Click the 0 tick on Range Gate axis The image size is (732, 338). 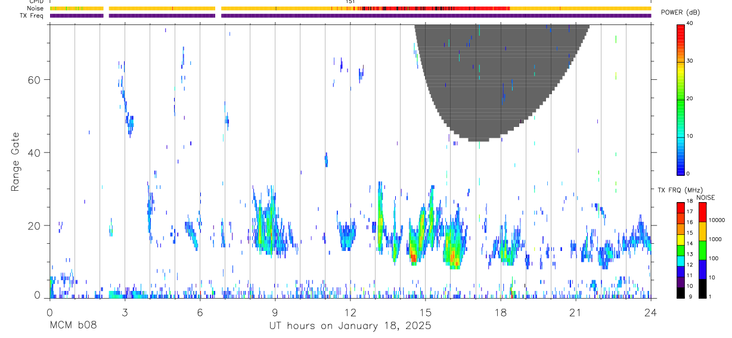[37, 294]
